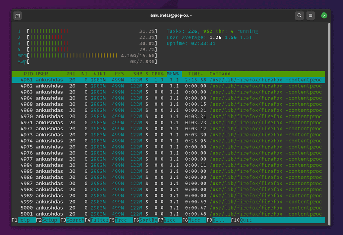The height and width of the screenshot is (235, 343).
Task: Open new terminal tab icon
Action: [x=18, y=16]
